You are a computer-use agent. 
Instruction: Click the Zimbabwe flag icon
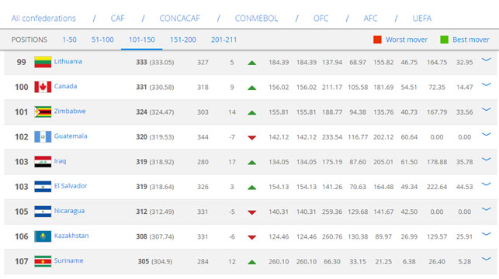pos(43,112)
